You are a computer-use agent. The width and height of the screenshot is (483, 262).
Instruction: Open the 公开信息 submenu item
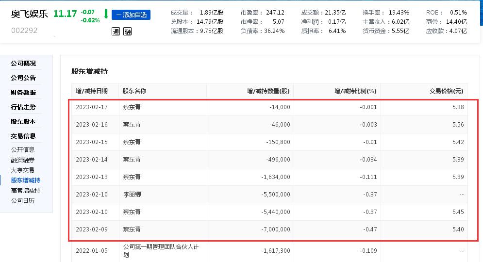(x=23, y=150)
